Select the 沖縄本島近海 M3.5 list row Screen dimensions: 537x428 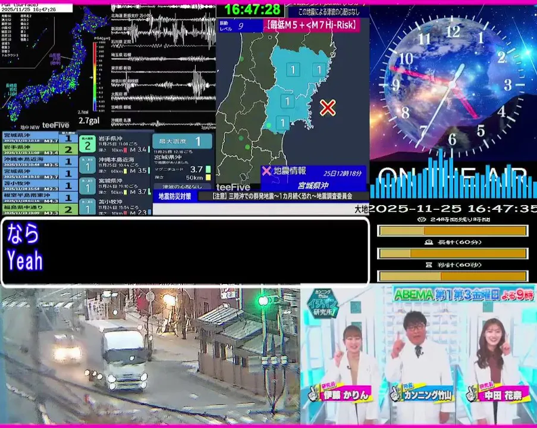[x=40, y=162]
